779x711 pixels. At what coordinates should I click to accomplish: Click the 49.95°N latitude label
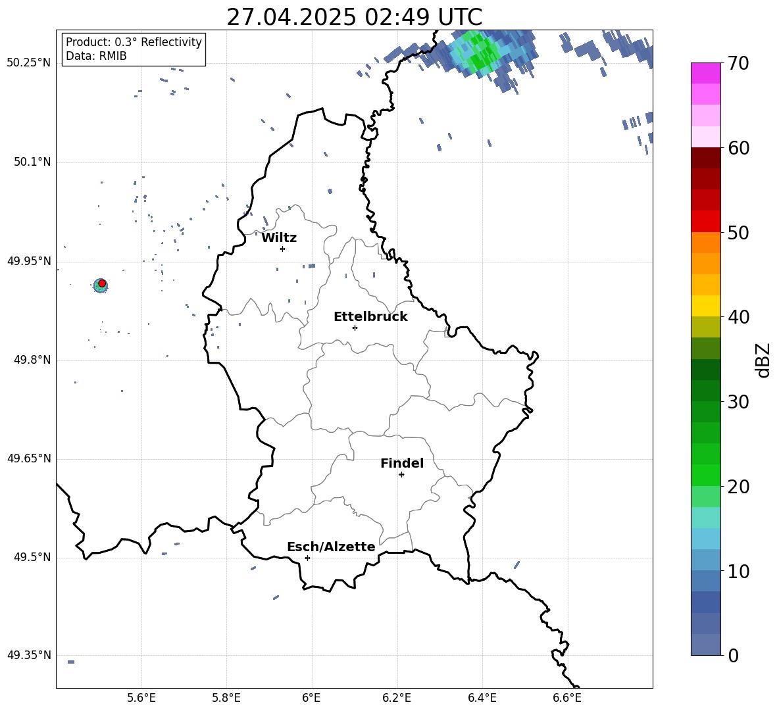coord(29,261)
